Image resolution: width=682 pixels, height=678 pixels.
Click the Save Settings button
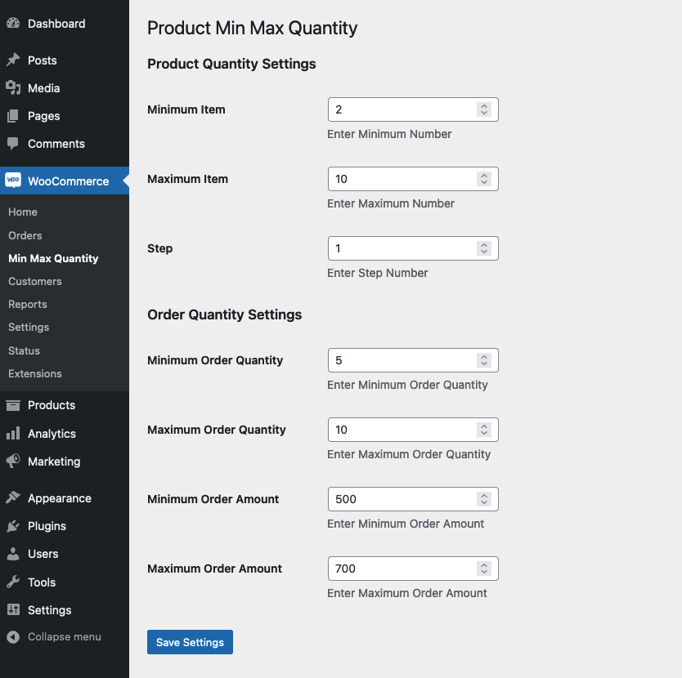tap(190, 642)
